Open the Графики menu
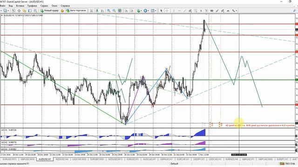The height and width of the screenshot is (167, 298). [32, 6]
